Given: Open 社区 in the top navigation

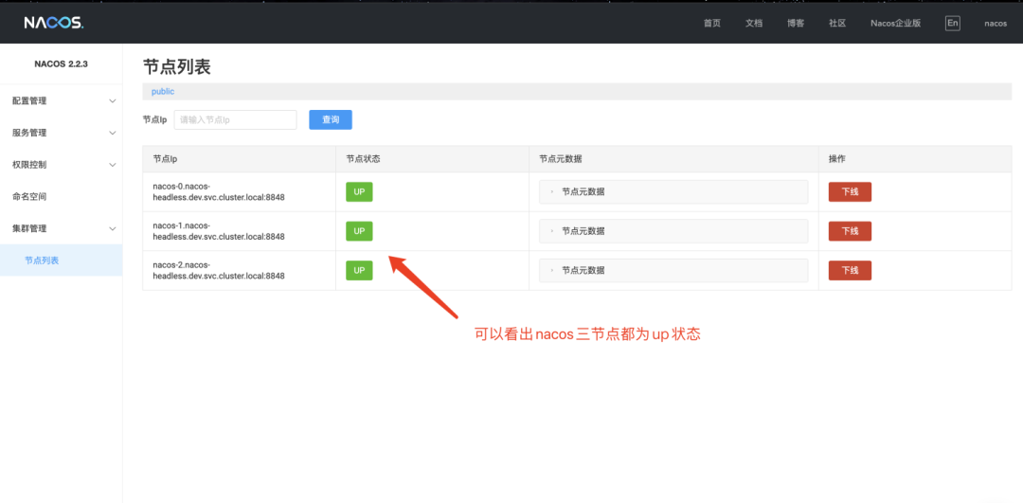Looking at the screenshot, I should pyautogui.click(x=837, y=23).
